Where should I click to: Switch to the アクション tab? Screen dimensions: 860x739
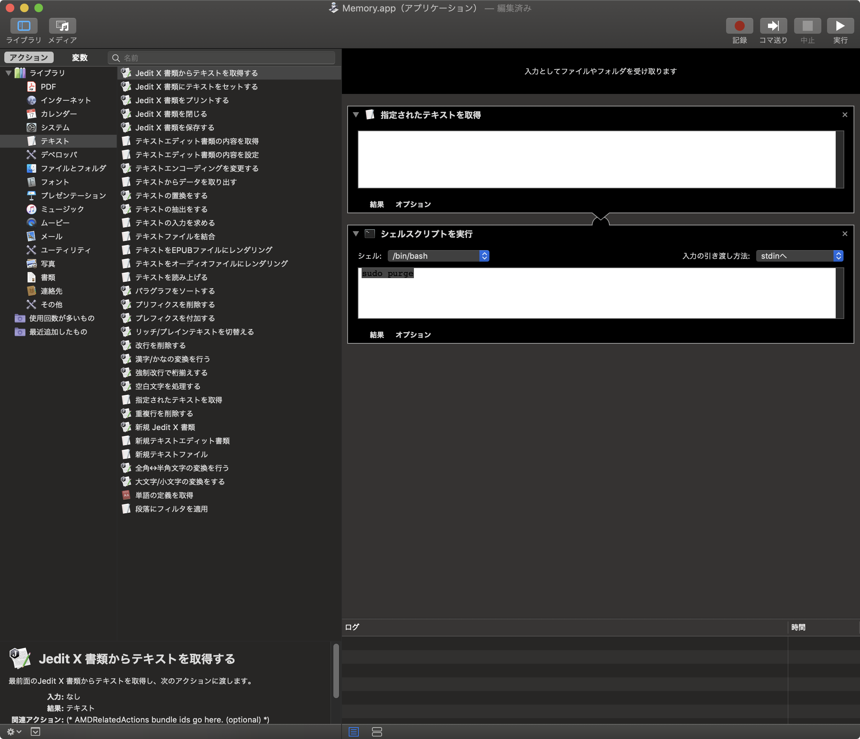pos(29,57)
